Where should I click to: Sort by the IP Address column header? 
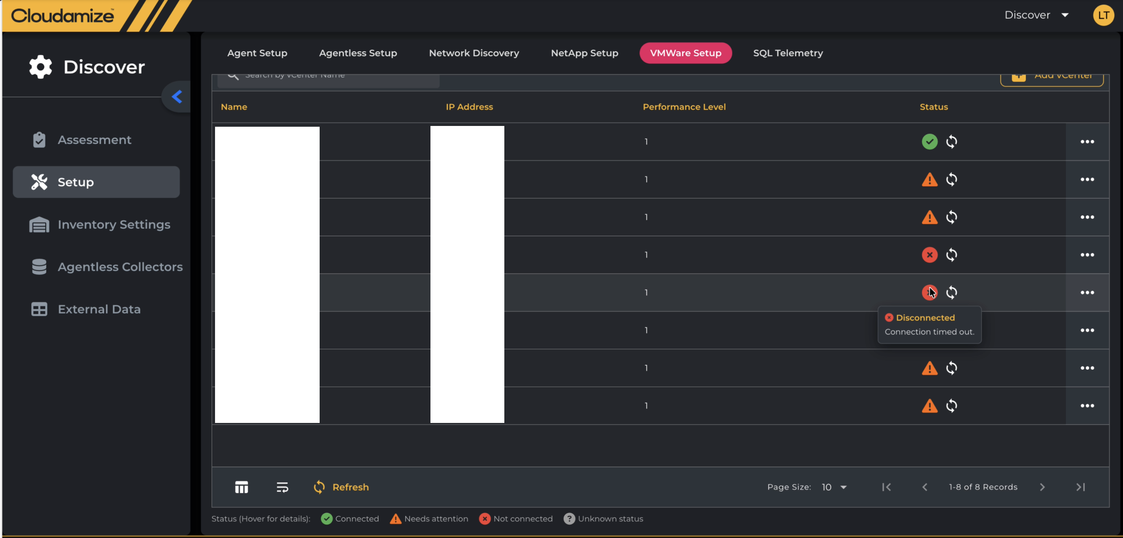point(469,107)
